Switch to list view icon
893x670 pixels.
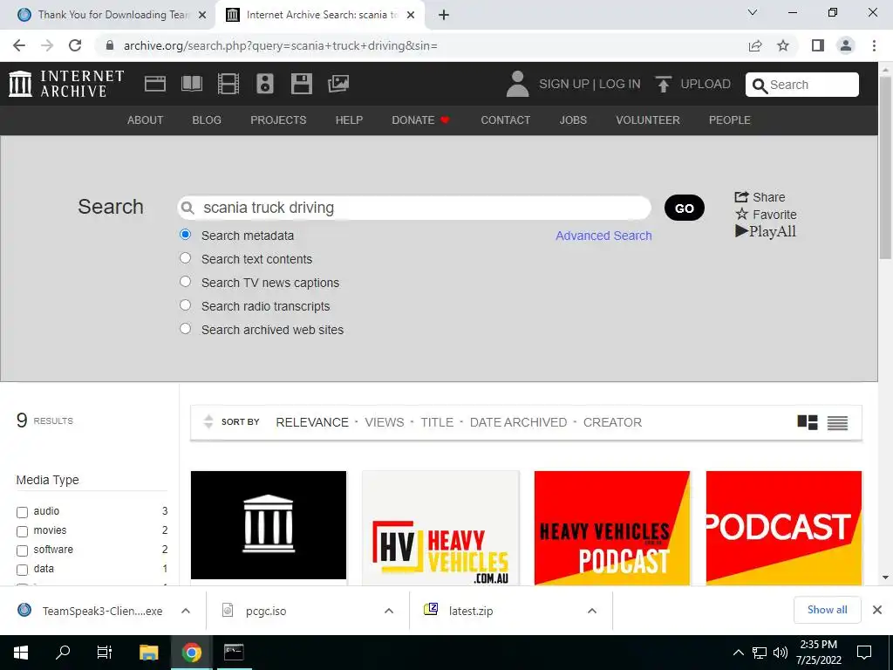[837, 422]
